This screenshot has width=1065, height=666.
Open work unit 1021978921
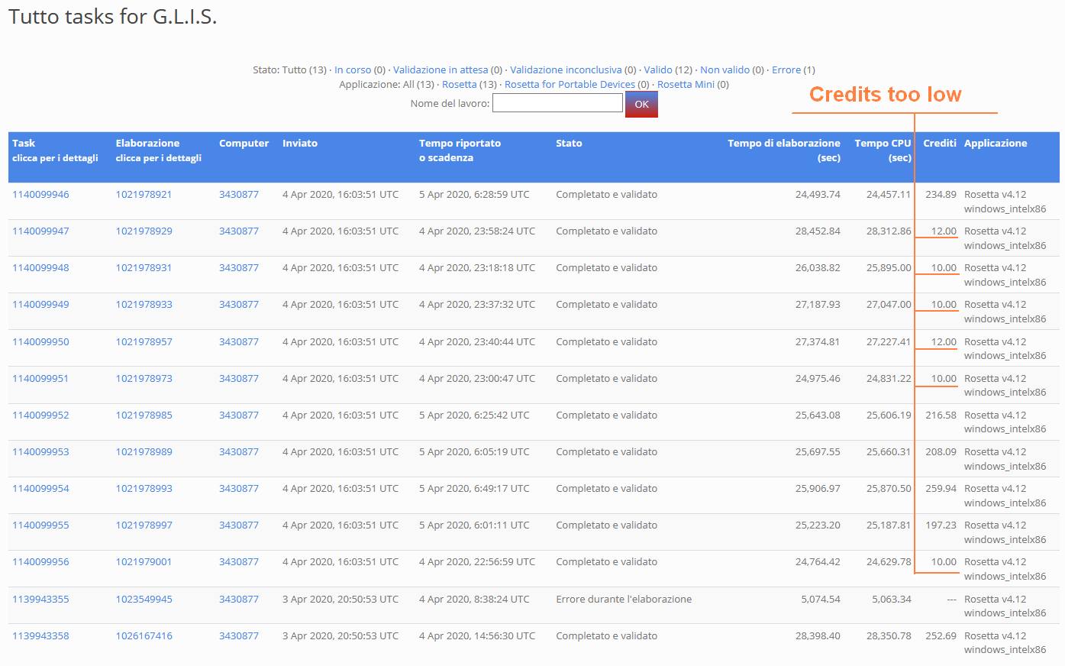[x=144, y=194]
